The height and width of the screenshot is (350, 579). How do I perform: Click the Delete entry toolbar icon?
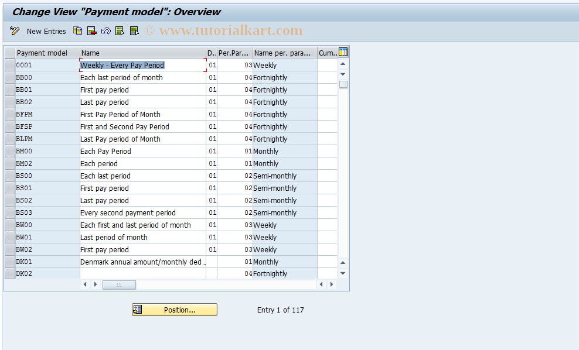click(x=91, y=31)
